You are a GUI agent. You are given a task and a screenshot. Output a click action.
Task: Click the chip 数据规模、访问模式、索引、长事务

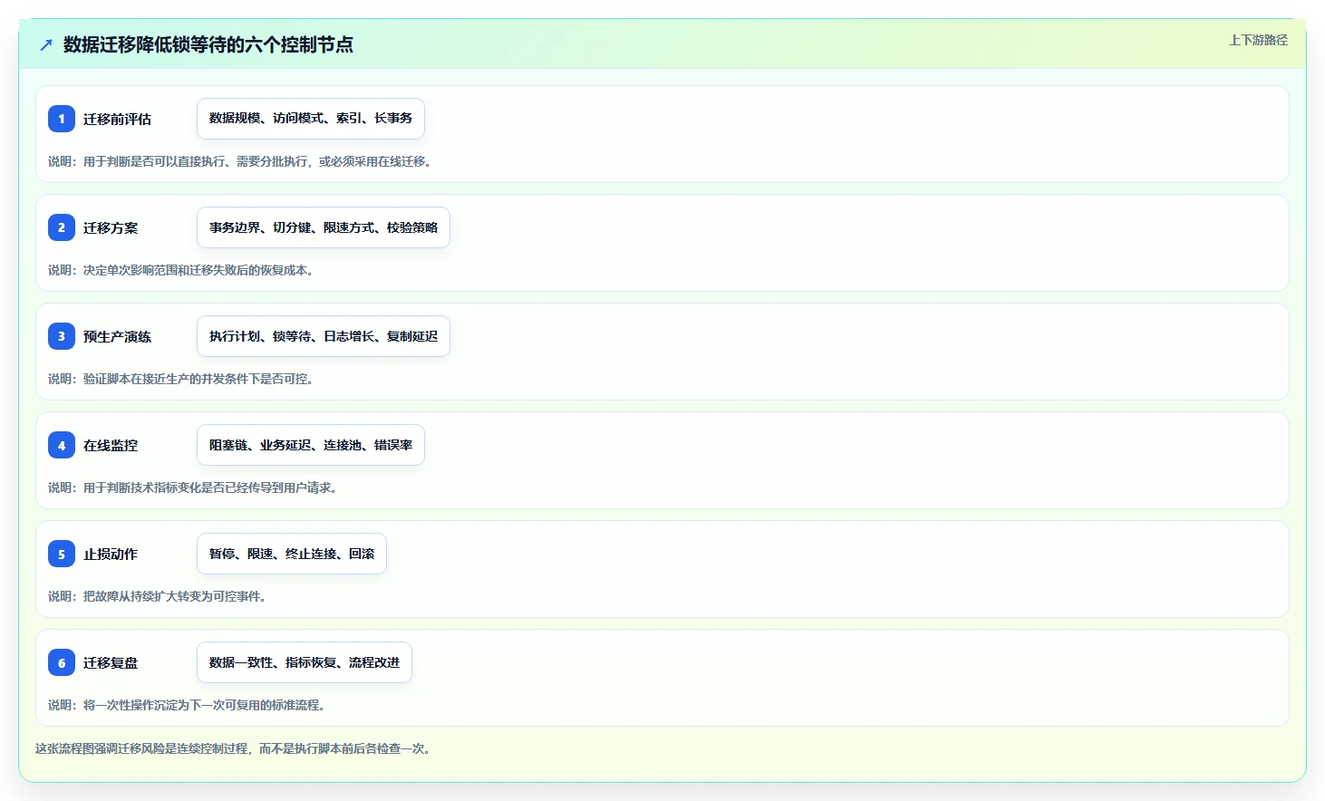311,119
